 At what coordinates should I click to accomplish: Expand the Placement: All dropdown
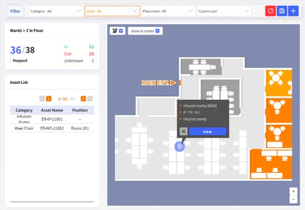(168, 11)
